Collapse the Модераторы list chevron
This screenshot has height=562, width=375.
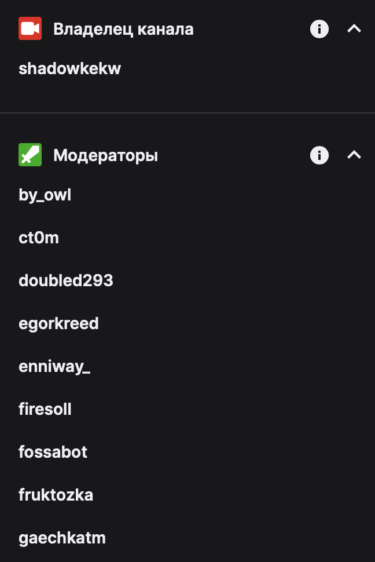click(354, 155)
